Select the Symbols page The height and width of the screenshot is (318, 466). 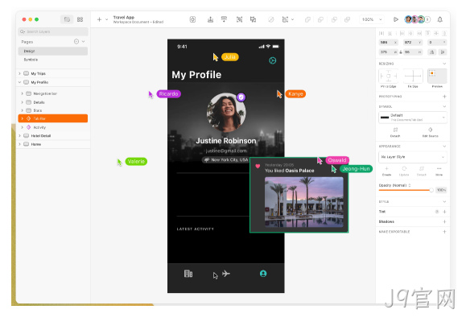pyautogui.click(x=31, y=60)
